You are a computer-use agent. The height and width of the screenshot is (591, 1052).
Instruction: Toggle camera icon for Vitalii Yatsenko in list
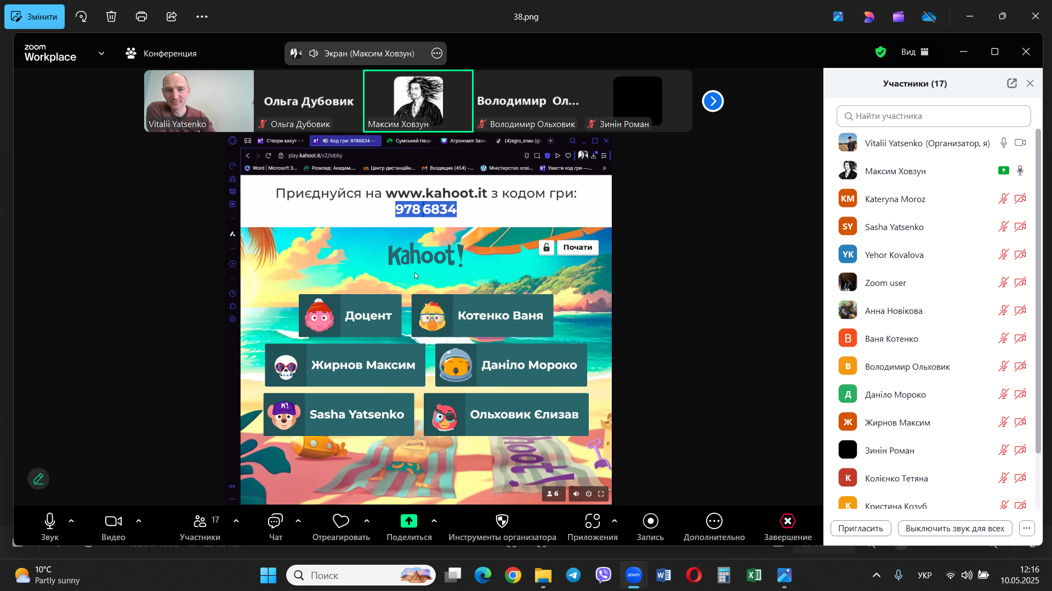(1020, 142)
